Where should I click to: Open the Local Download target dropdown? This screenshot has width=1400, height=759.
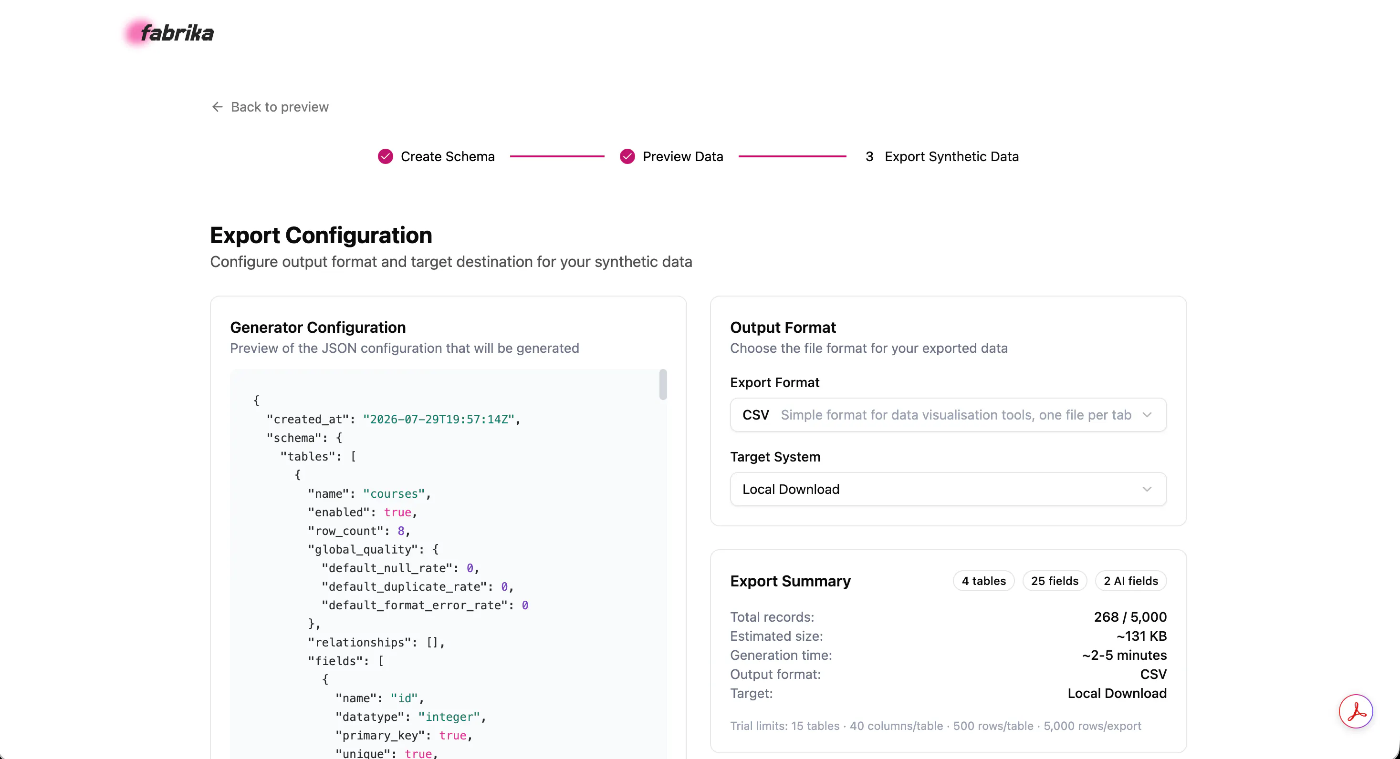948,489
